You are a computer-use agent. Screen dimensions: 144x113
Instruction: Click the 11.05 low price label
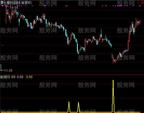pyautogui.click(x=8, y=71)
